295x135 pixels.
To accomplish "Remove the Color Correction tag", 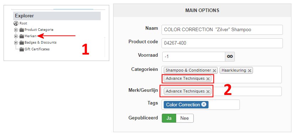I will [x=204, y=105].
